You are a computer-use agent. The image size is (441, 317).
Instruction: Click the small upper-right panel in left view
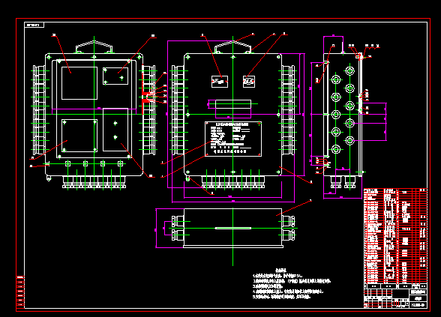pyautogui.click(x=115, y=76)
